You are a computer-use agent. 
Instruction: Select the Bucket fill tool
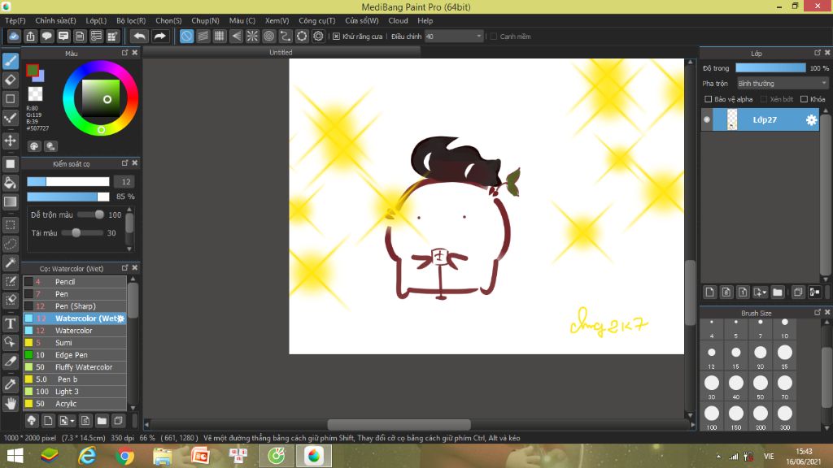(x=10, y=183)
